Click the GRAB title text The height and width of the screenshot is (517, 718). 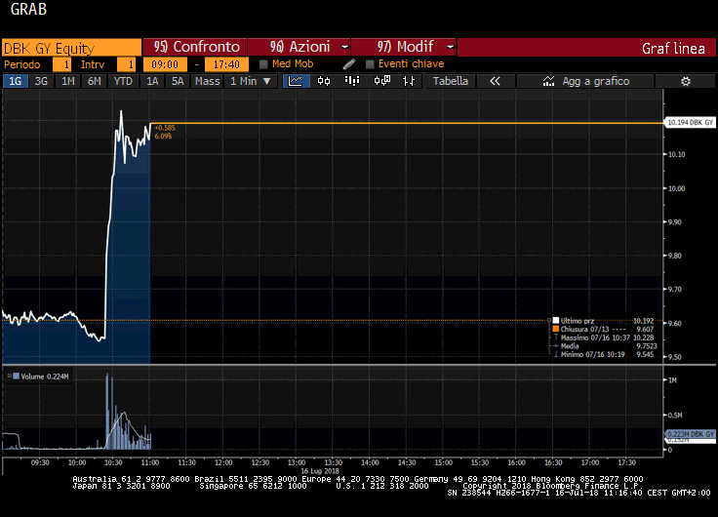pyautogui.click(x=28, y=9)
